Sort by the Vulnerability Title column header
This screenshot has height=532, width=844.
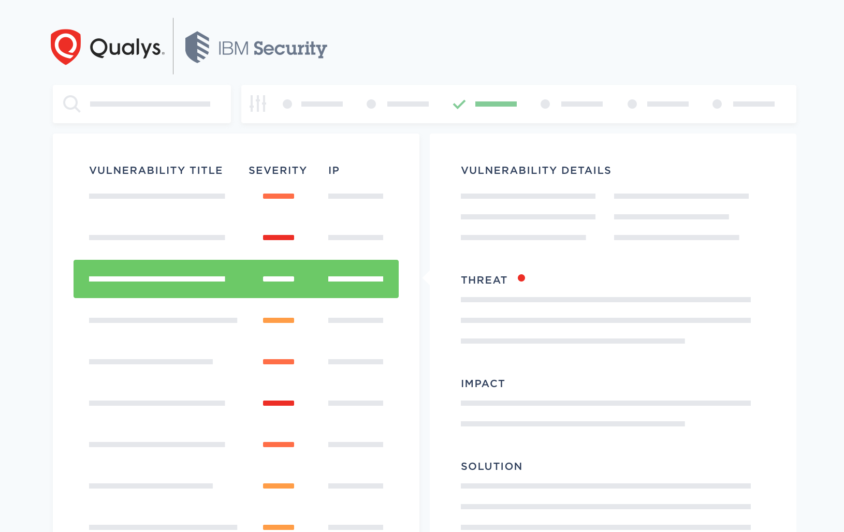pos(156,170)
